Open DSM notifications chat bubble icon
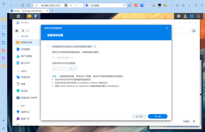Screen dimensions: 205x132 tap(179, 16)
